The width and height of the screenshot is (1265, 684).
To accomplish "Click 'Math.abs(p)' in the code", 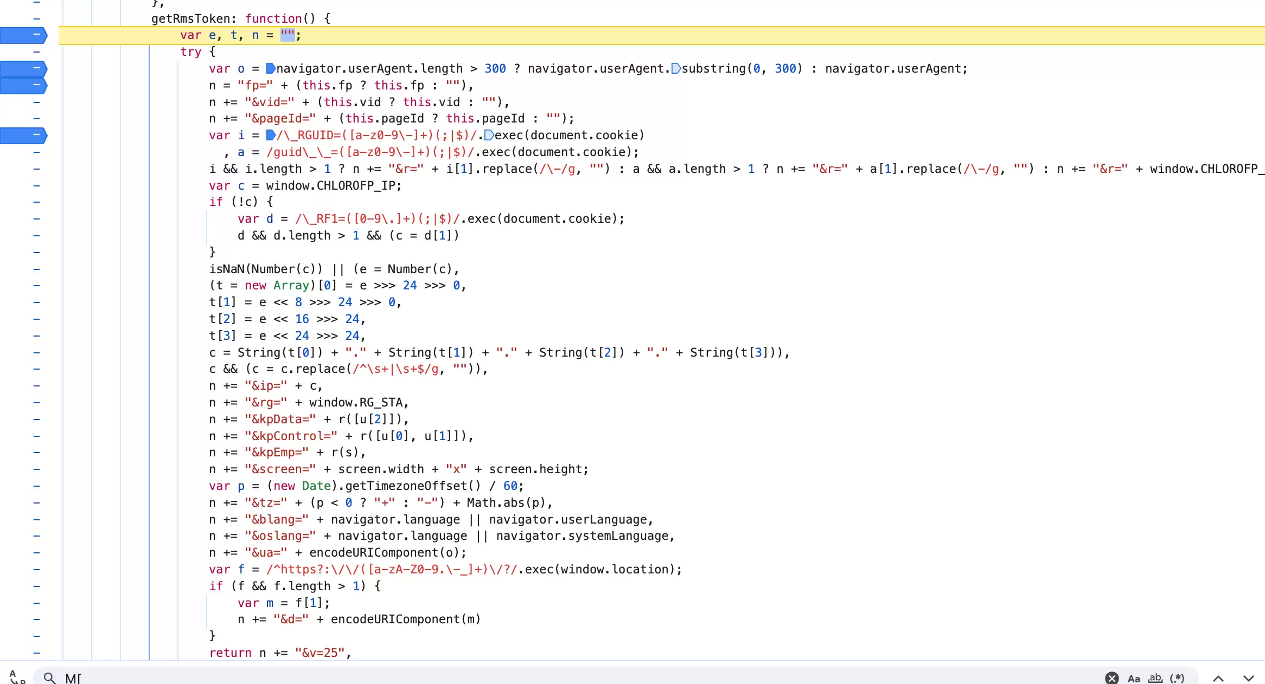I will click(506, 502).
